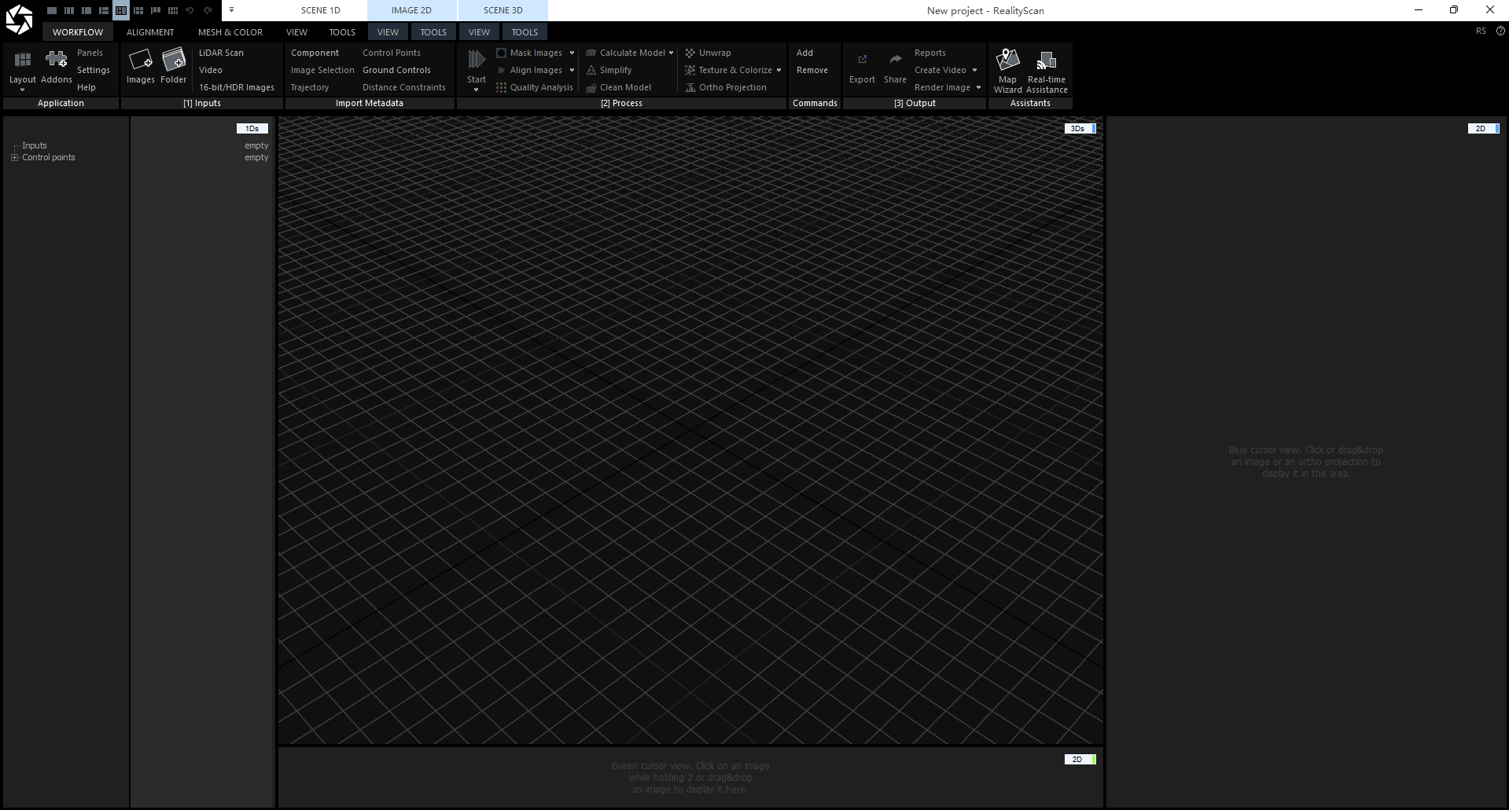Click the Redo arrow icon
This screenshot has height=810, width=1509.
click(208, 10)
